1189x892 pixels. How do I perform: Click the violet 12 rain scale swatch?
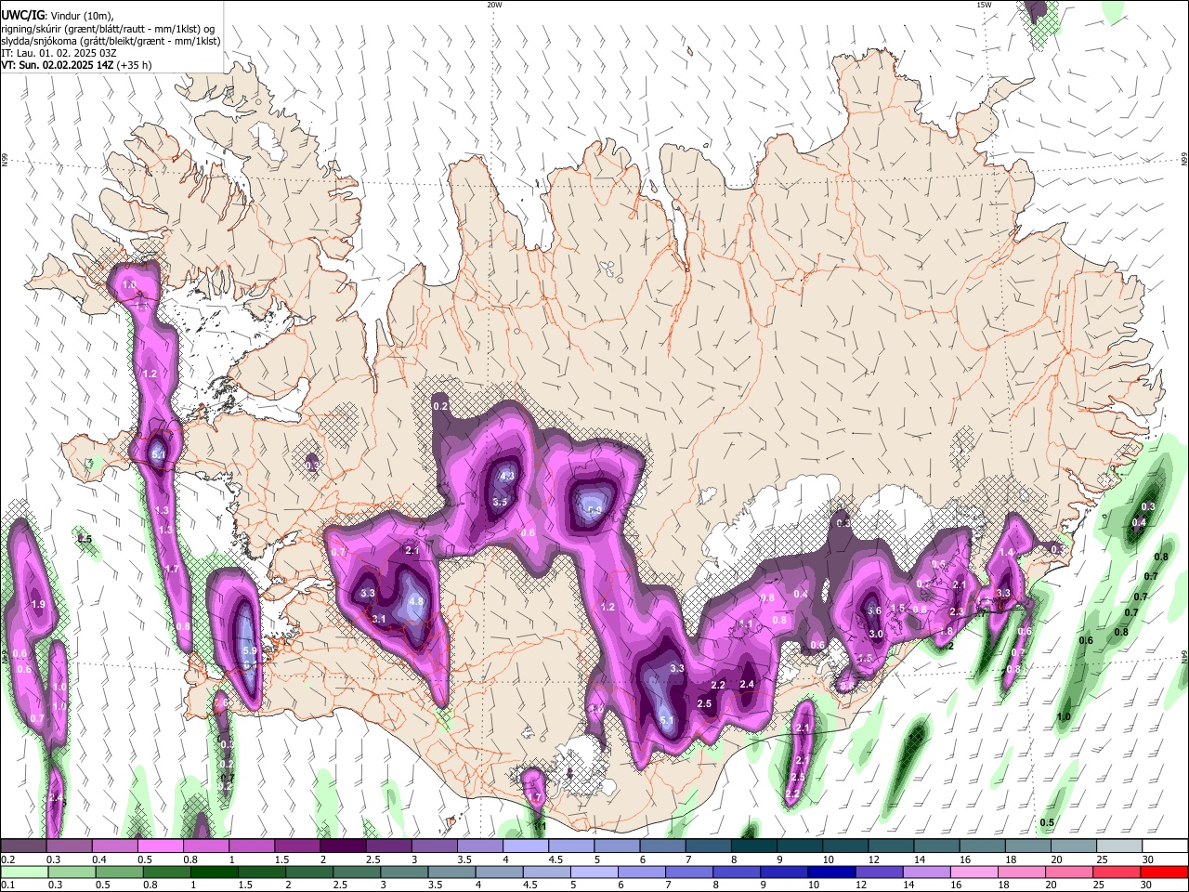pos(879,872)
